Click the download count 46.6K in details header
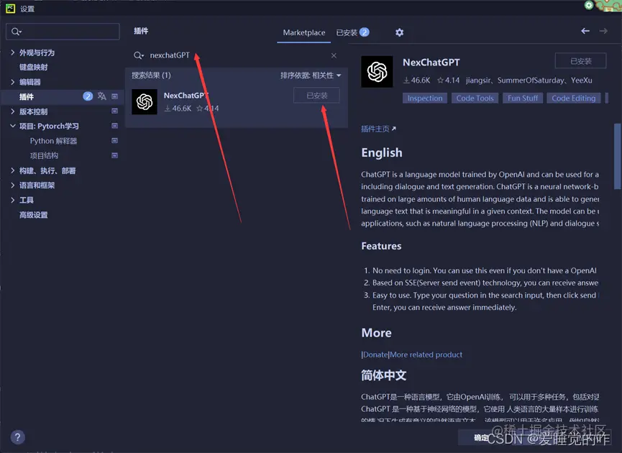This screenshot has width=622, height=453. [x=416, y=81]
